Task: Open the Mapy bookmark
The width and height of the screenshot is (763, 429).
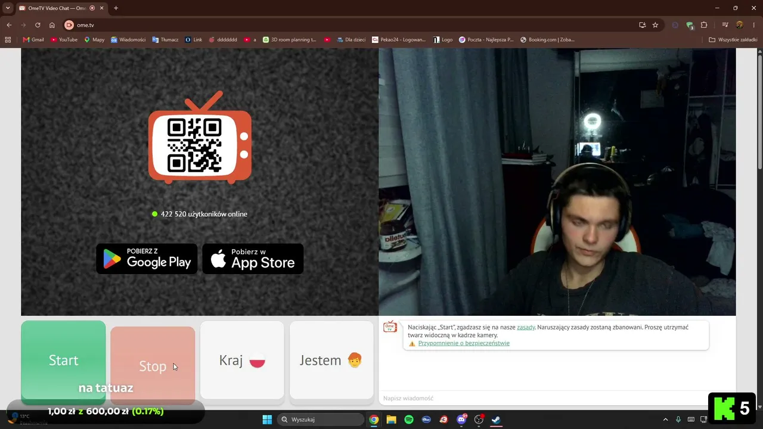Action: point(94,39)
